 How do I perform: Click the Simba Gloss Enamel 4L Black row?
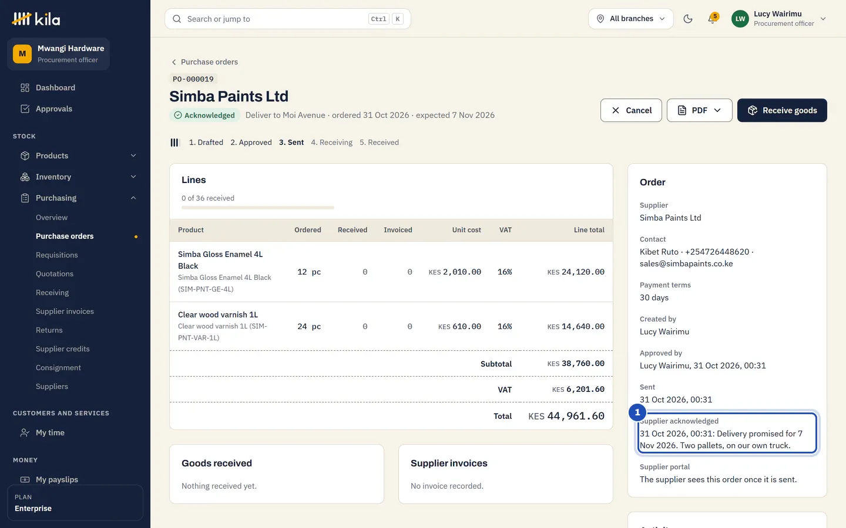coord(391,272)
